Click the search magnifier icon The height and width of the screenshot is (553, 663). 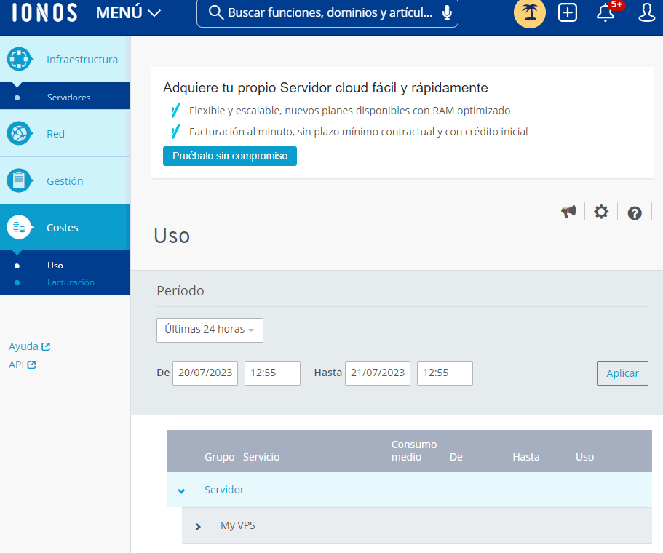[x=216, y=12]
